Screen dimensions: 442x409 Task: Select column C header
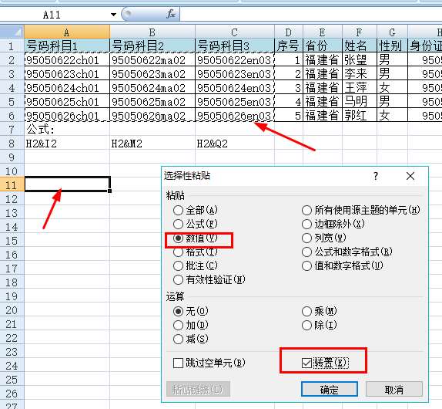[235, 32]
